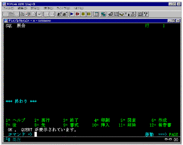Image resolution: width=183 pixels, height=145 pixels.
Task: Click the question mark help icon
Action: point(146,14)
